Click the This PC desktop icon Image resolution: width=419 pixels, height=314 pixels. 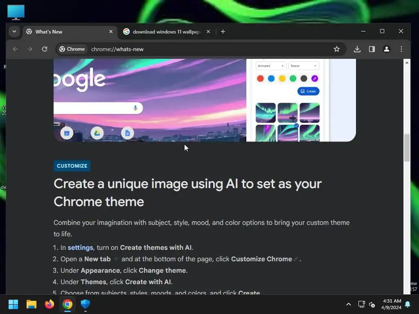coord(16,12)
